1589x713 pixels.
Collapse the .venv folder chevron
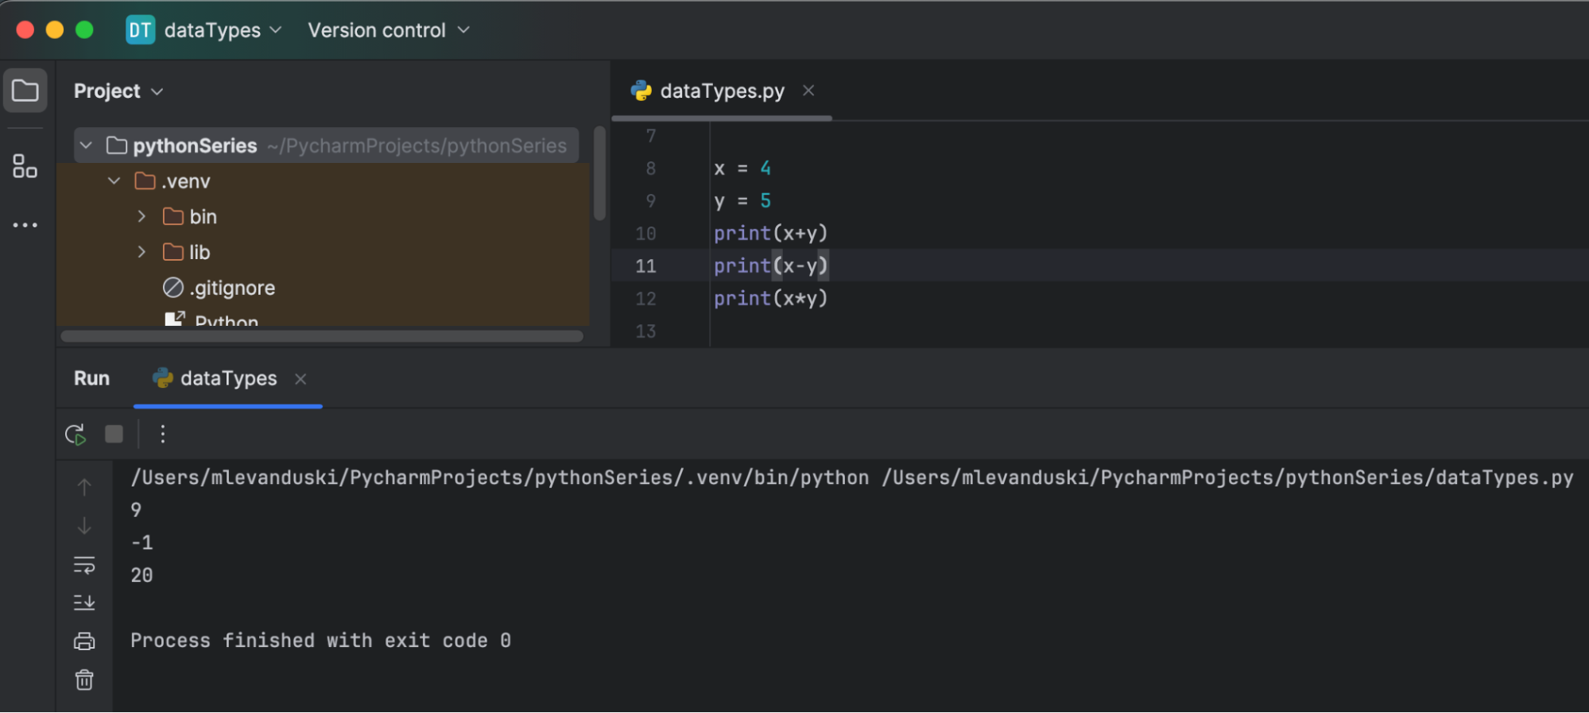tap(114, 181)
